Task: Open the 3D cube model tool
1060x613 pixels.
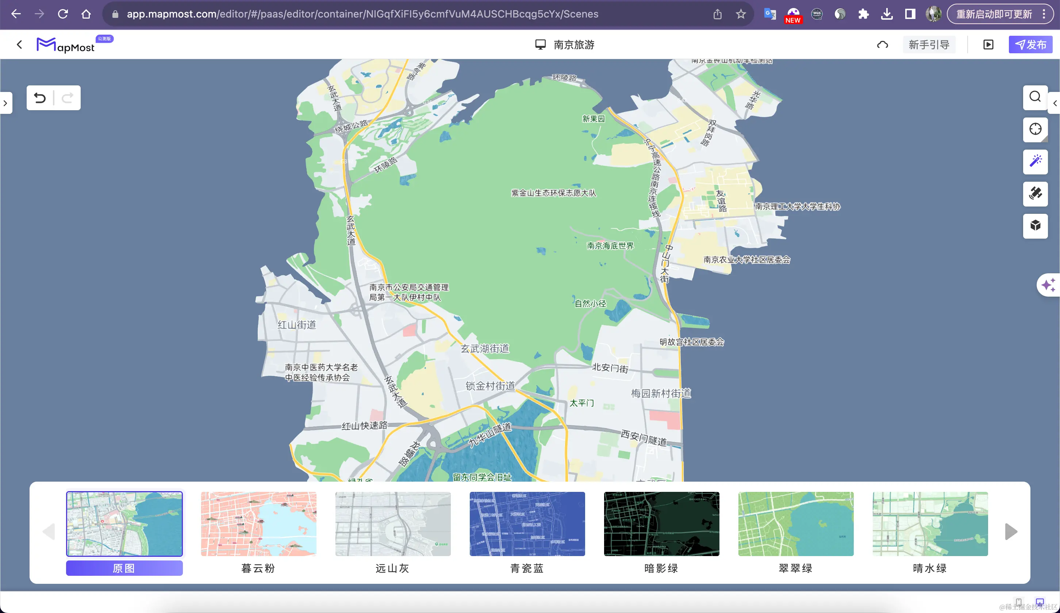Action: click(1035, 226)
